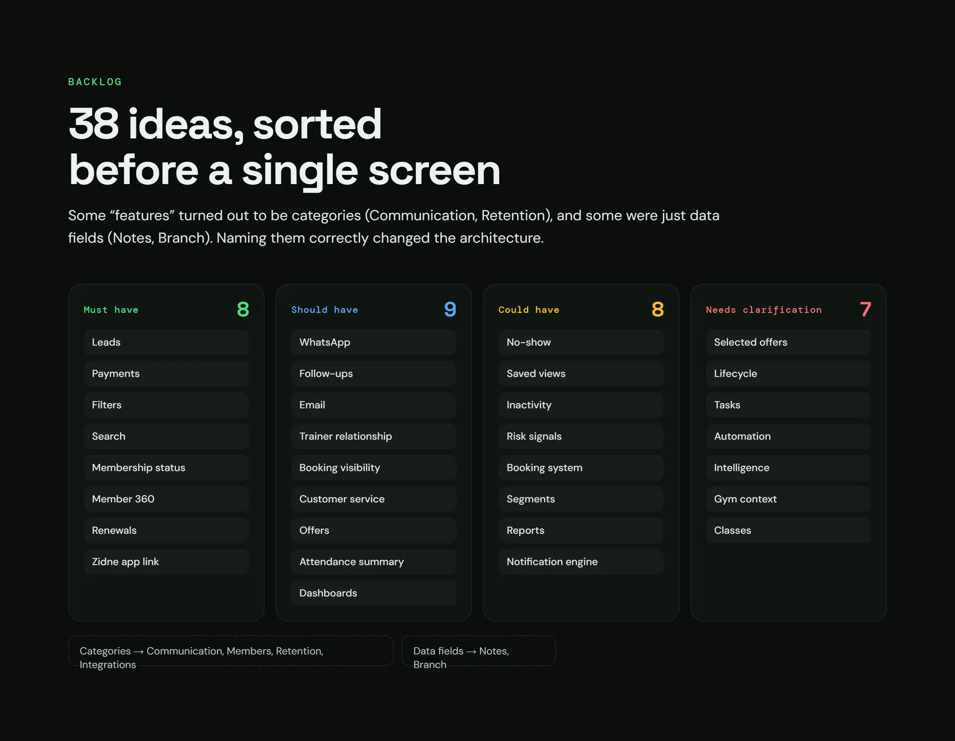The image size is (955, 741).
Task: Click the 'Must have' column heading
Action: click(x=111, y=310)
